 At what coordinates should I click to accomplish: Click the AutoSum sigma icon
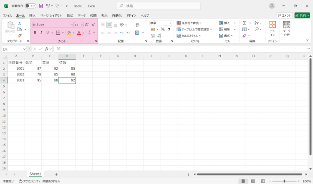tap(245, 23)
